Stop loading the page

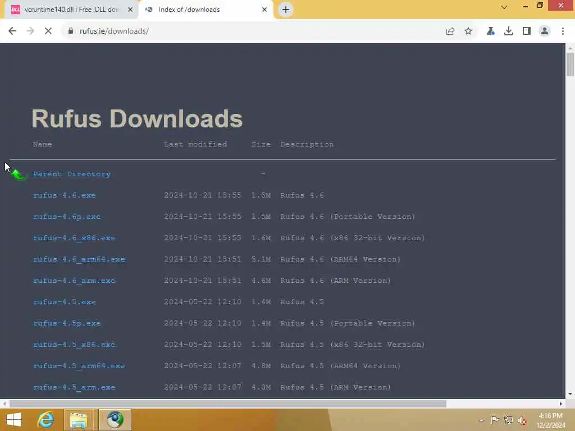(x=48, y=31)
